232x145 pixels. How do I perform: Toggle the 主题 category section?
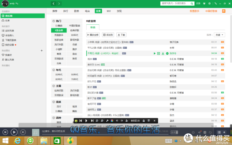[x=54, y=86]
